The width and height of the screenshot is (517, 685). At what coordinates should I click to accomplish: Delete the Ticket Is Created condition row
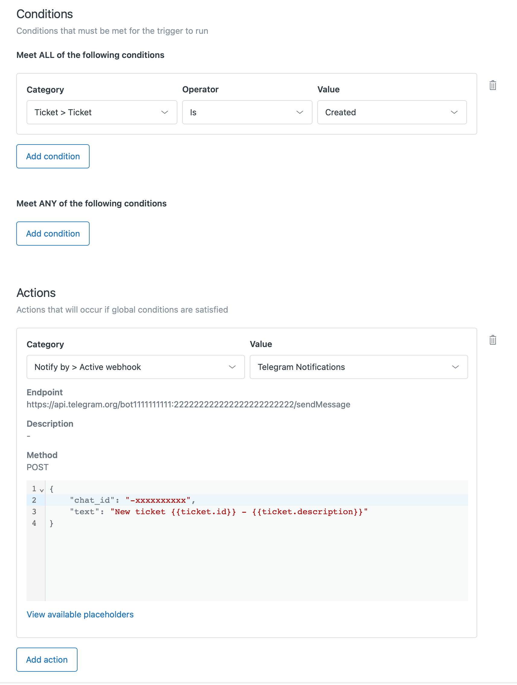point(493,85)
